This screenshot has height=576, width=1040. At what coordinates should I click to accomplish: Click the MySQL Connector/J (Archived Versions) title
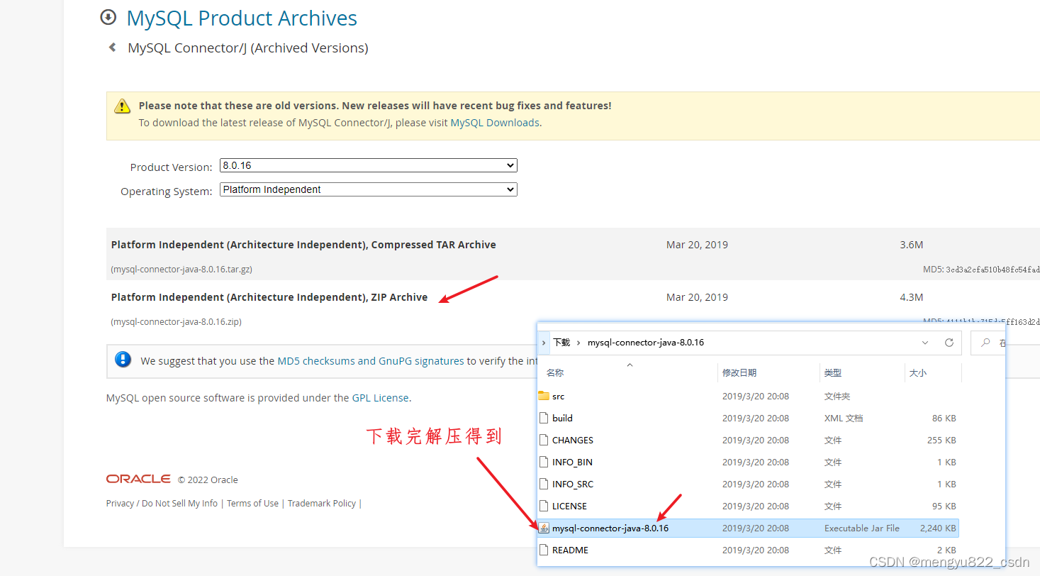(x=248, y=48)
